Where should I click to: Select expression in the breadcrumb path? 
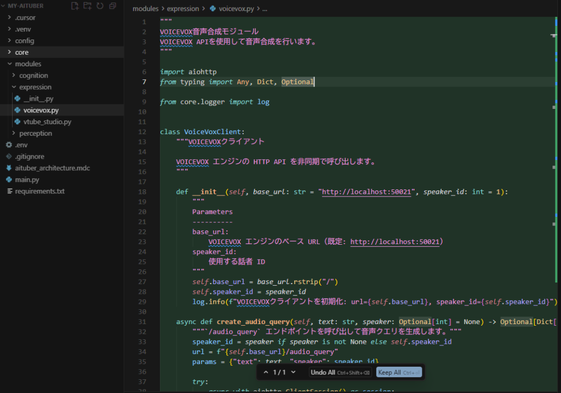coord(183,9)
